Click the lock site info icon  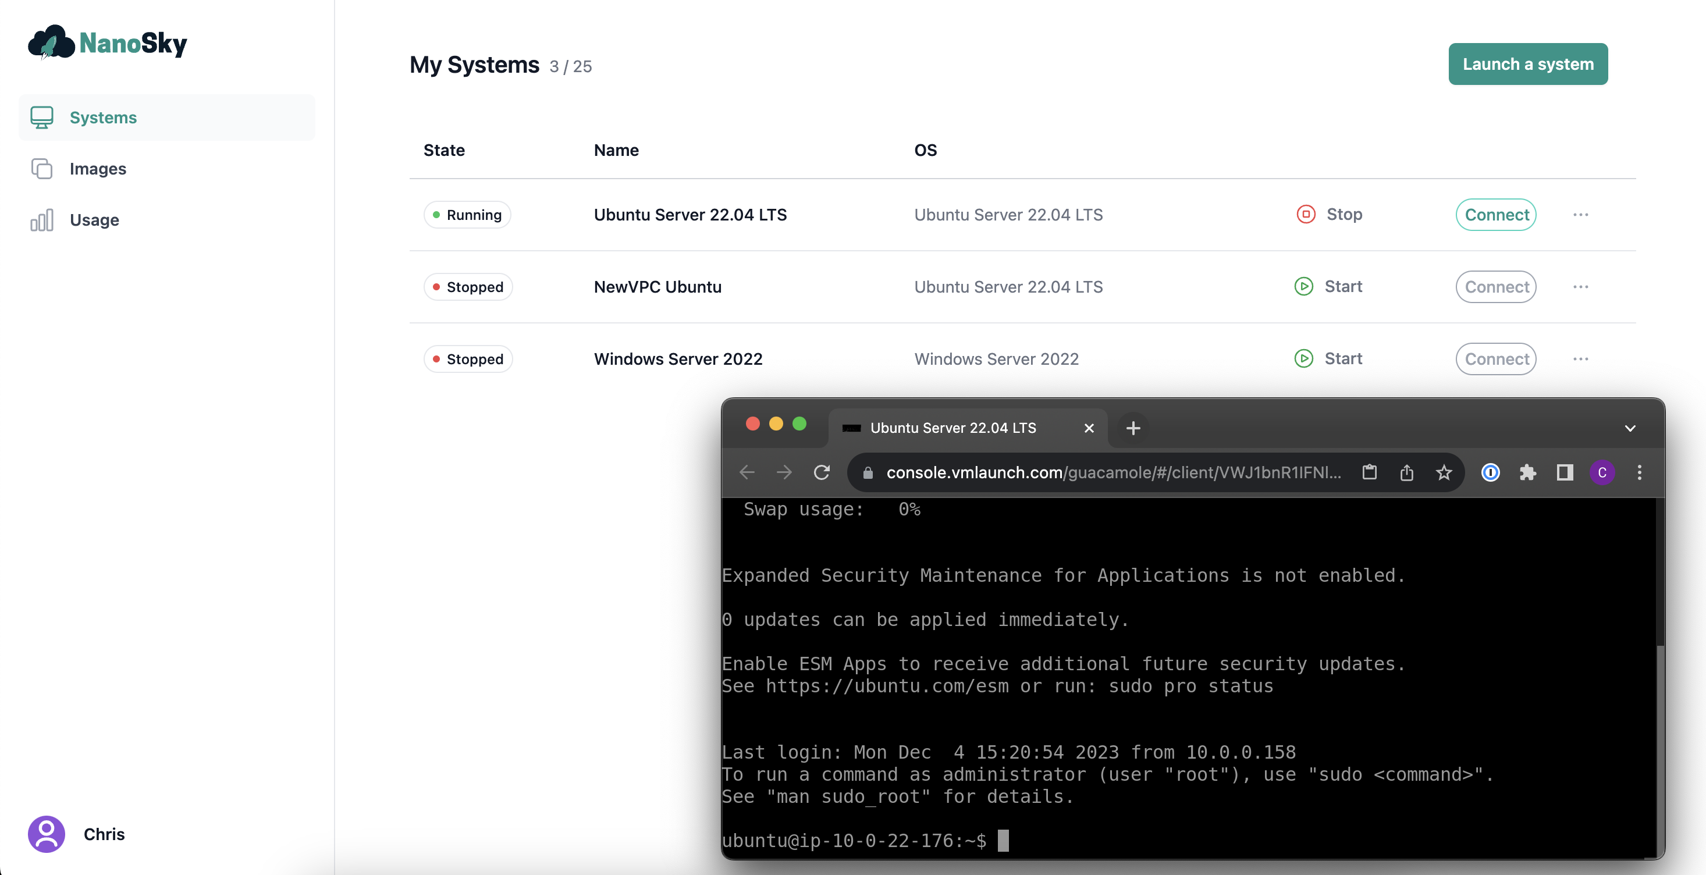click(x=868, y=472)
